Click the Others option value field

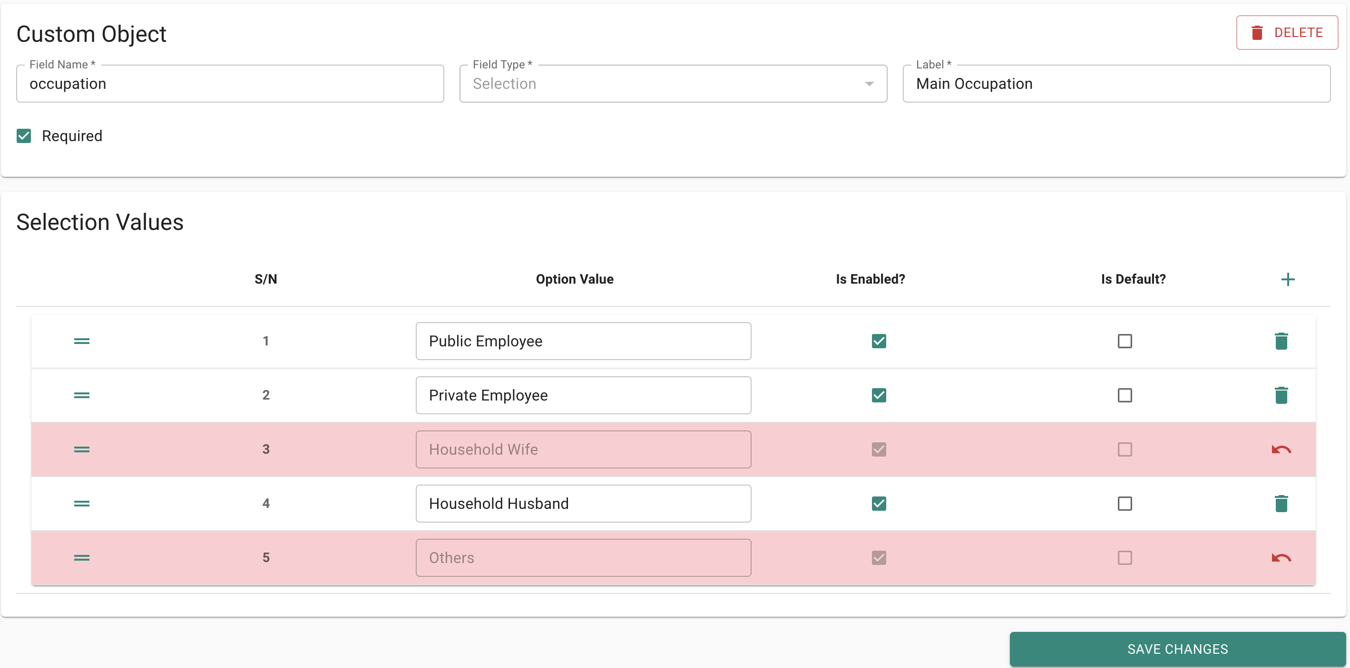pos(583,558)
